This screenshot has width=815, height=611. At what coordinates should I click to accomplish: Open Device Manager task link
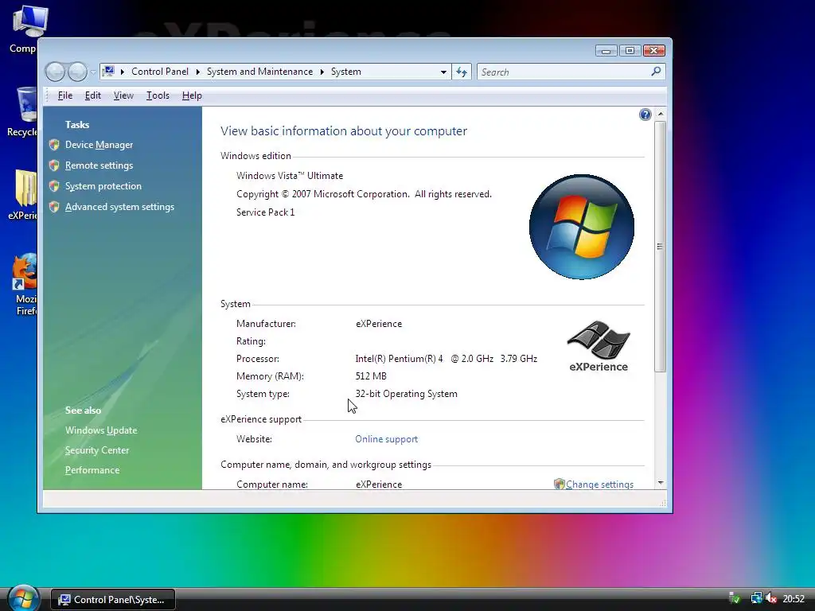99,145
